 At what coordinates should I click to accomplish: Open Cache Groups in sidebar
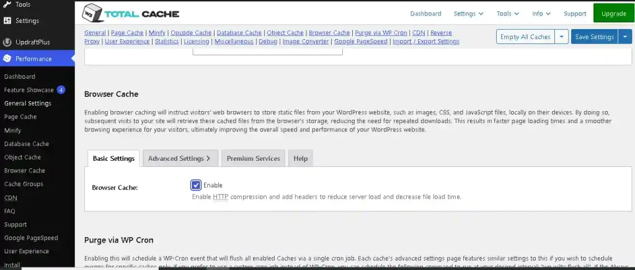click(x=24, y=184)
